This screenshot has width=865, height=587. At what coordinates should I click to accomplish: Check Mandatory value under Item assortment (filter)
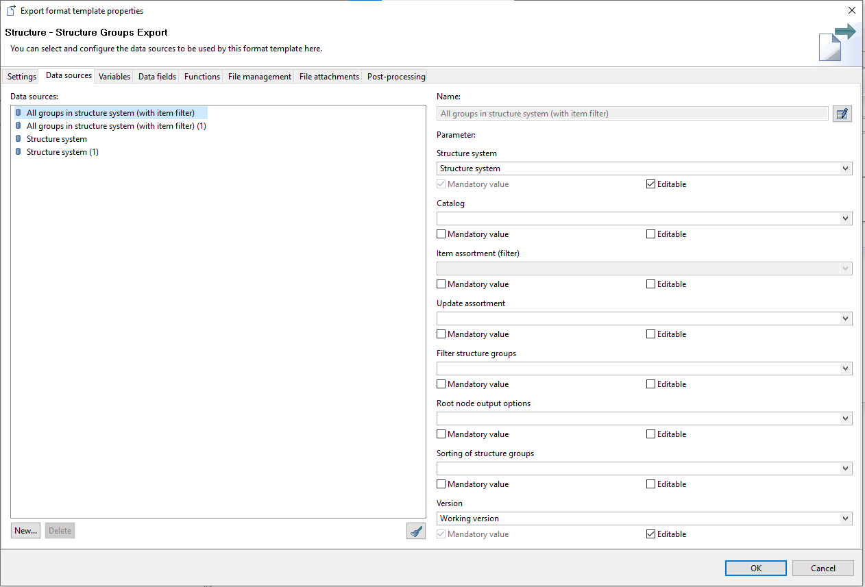pos(441,284)
